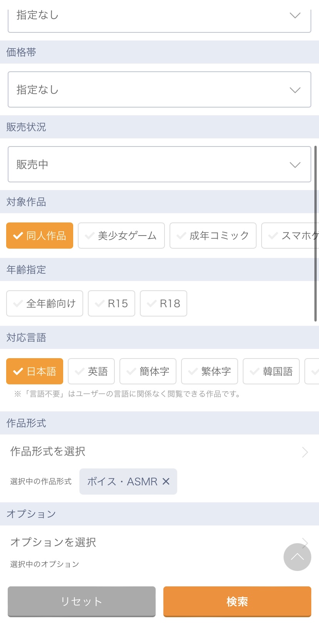Tap the scroll-to-top arrow button
Viewport: 319px width, 623px height.
tap(297, 557)
